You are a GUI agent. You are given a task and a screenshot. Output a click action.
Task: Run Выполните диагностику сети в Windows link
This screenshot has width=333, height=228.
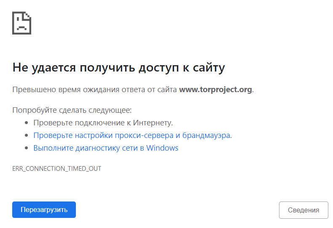(x=106, y=148)
